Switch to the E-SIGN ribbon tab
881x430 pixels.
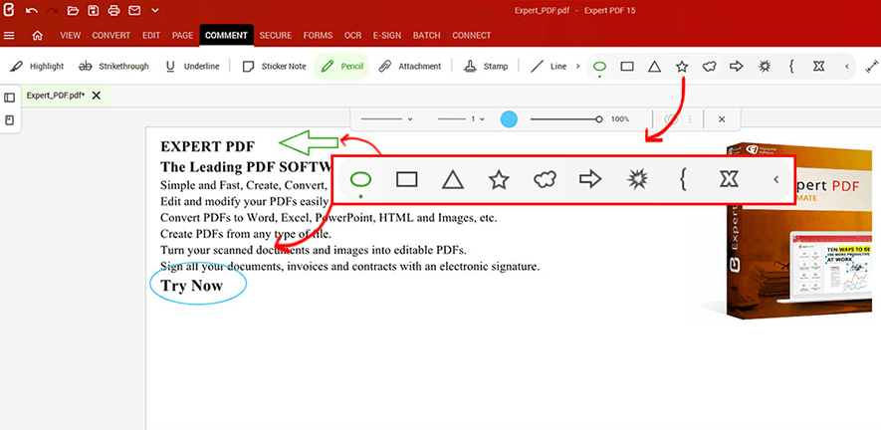coord(387,36)
